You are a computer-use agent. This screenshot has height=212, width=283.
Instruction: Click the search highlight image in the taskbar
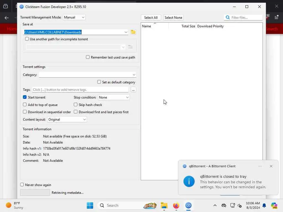pyautogui.click(x=150, y=205)
